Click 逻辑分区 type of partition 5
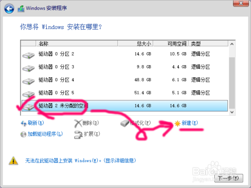Image resolution: width=251 pixels, height=188 pixels. coord(200,93)
